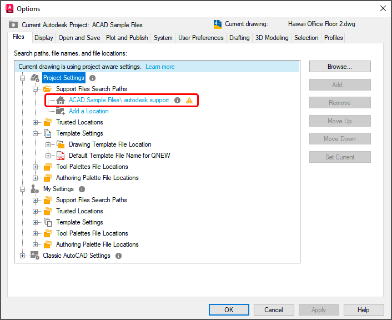This screenshot has width=392, height=320.
Task: Go to the Plot and Publish tab
Action: tap(127, 38)
